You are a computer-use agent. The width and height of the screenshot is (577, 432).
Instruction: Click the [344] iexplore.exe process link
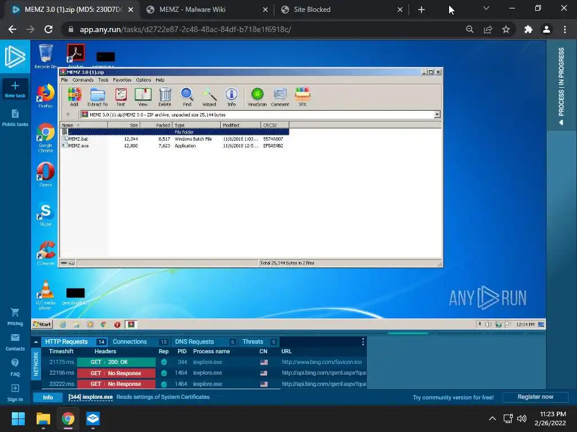click(x=91, y=397)
